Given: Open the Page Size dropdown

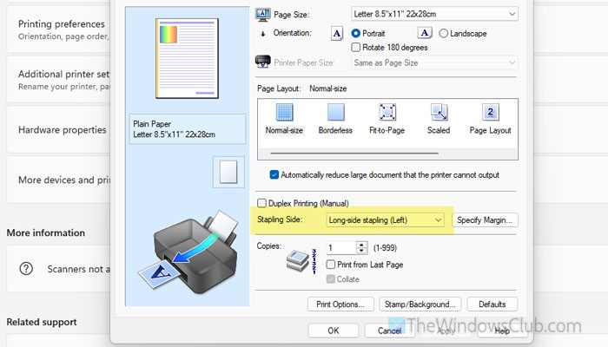Looking at the screenshot, I should coord(434,14).
